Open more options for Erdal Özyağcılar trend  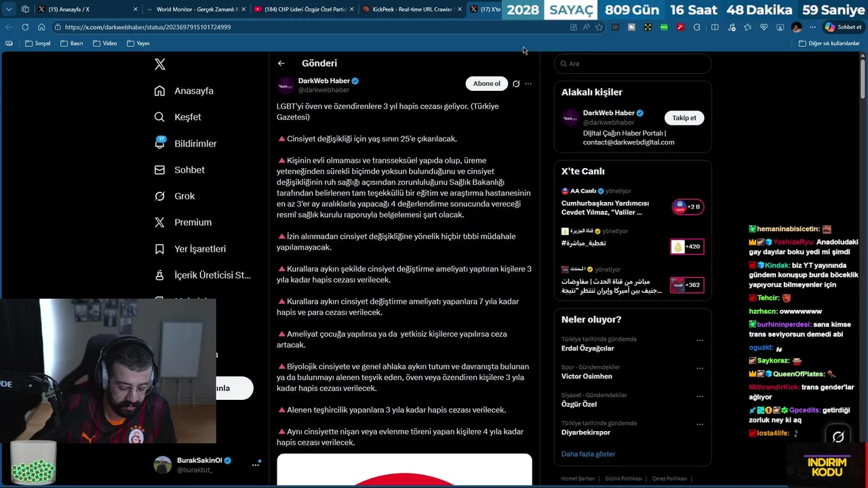[x=700, y=340]
